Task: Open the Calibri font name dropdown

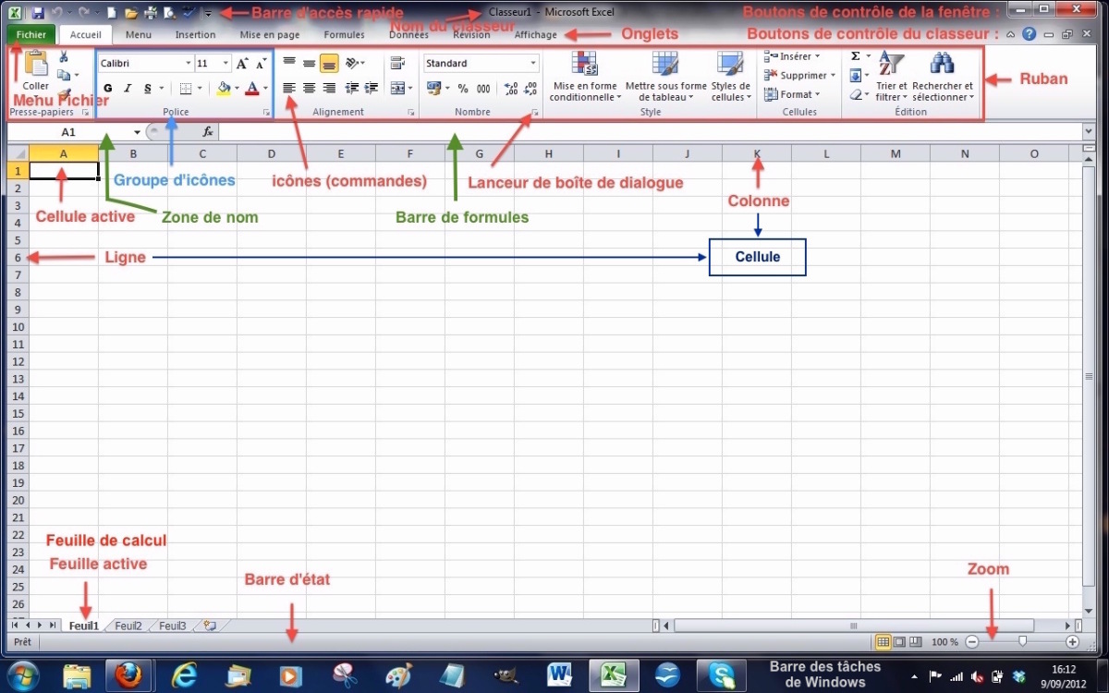Action: (189, 64)
